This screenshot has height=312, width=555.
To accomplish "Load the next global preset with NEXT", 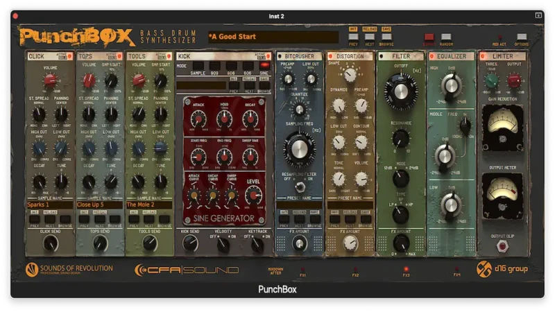I will point(370,37).
